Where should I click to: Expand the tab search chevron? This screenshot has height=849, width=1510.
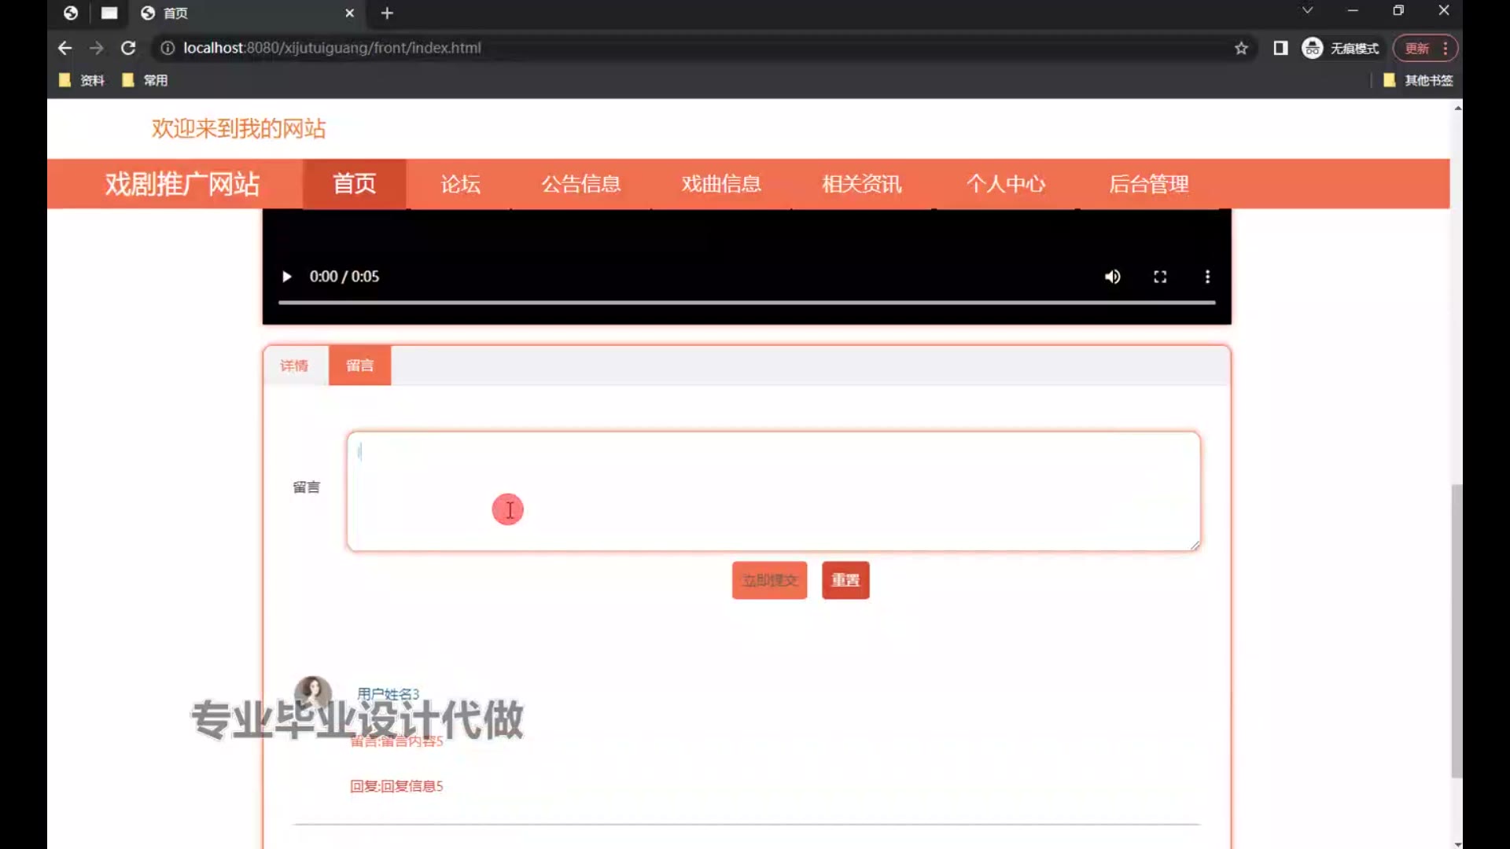click(x=1307, y=10)
